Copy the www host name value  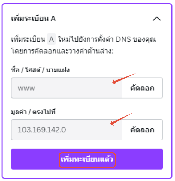pos(142,88)
